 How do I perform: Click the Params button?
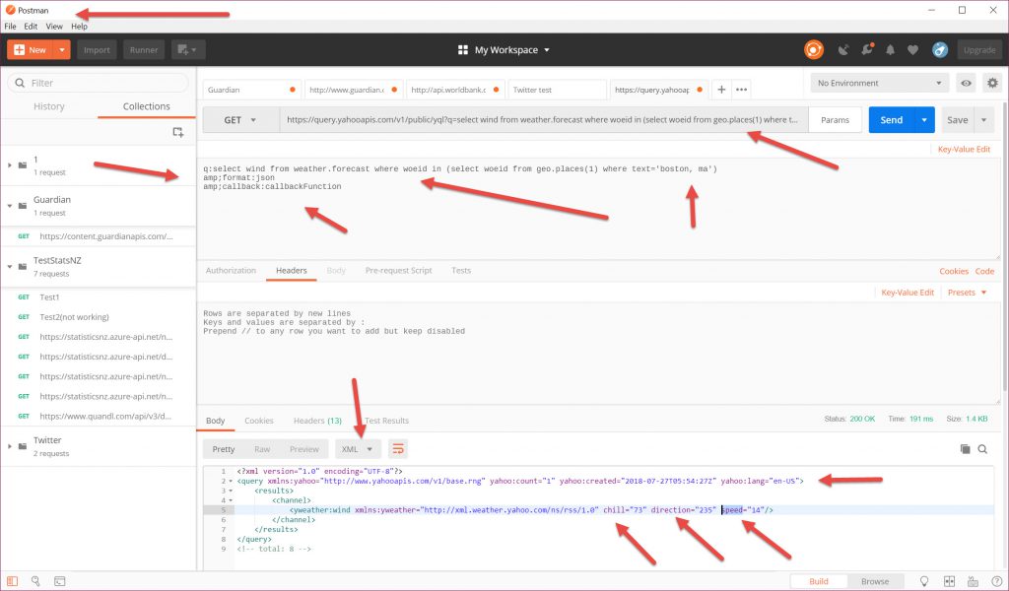click(x=836, y=120)
